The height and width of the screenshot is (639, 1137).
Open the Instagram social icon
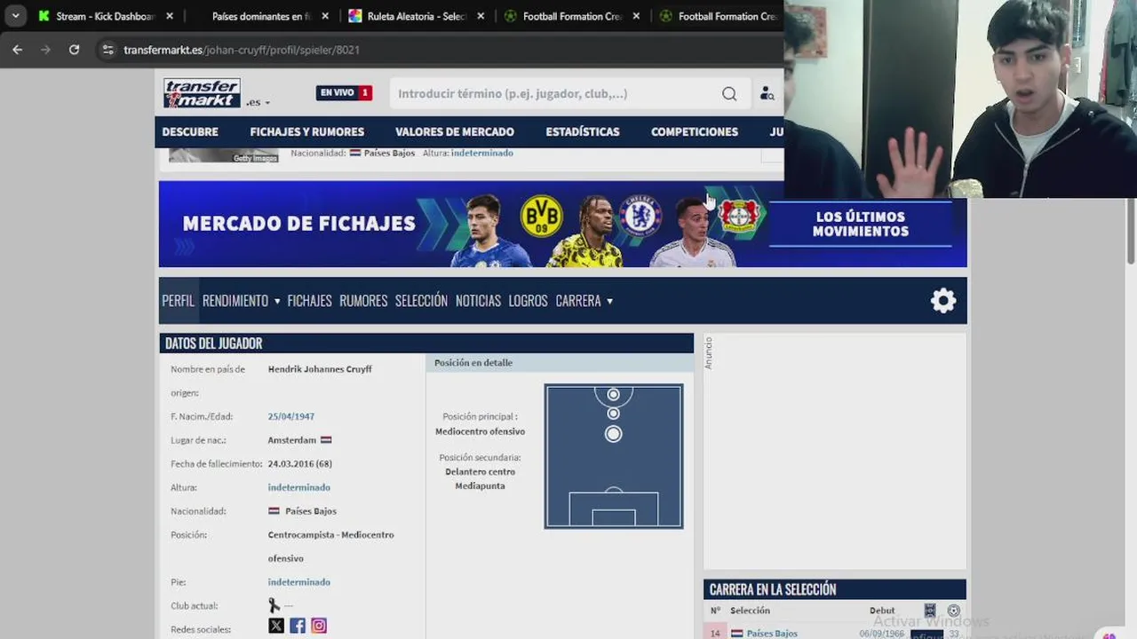[319, 626]
